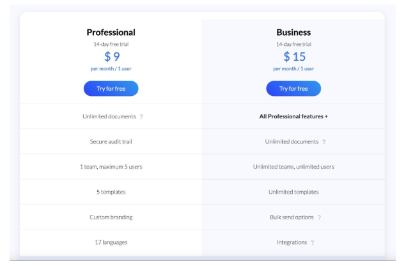The width and height of the screenshot is (406, 266).
Task: Select the Business plan title
Action: [293, 32]
